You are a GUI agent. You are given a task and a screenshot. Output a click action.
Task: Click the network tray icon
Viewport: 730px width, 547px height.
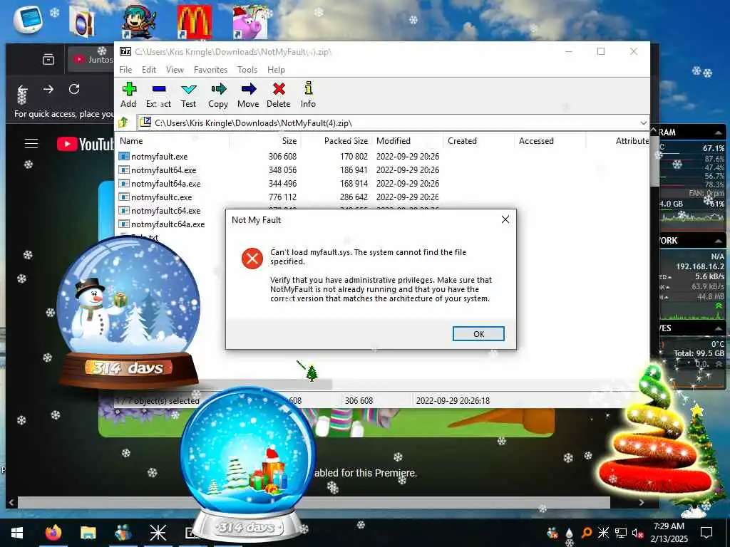[x=621, y=533]
